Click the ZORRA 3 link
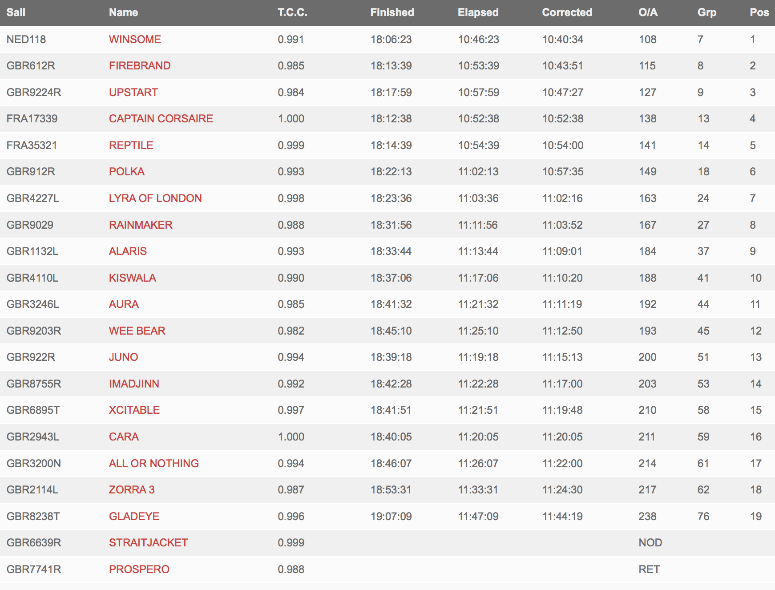775x590 pixels. [x=132, y=489]
